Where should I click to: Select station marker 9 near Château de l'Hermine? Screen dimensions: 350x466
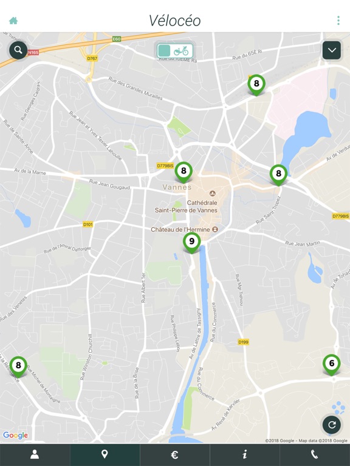coord(191,242)
